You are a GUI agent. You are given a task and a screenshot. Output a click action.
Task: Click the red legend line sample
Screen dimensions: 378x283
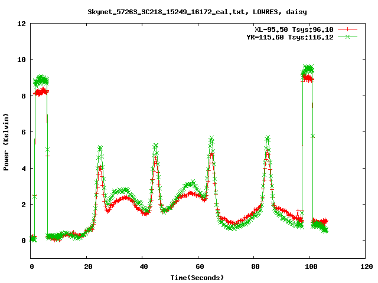tap(347, 29)
